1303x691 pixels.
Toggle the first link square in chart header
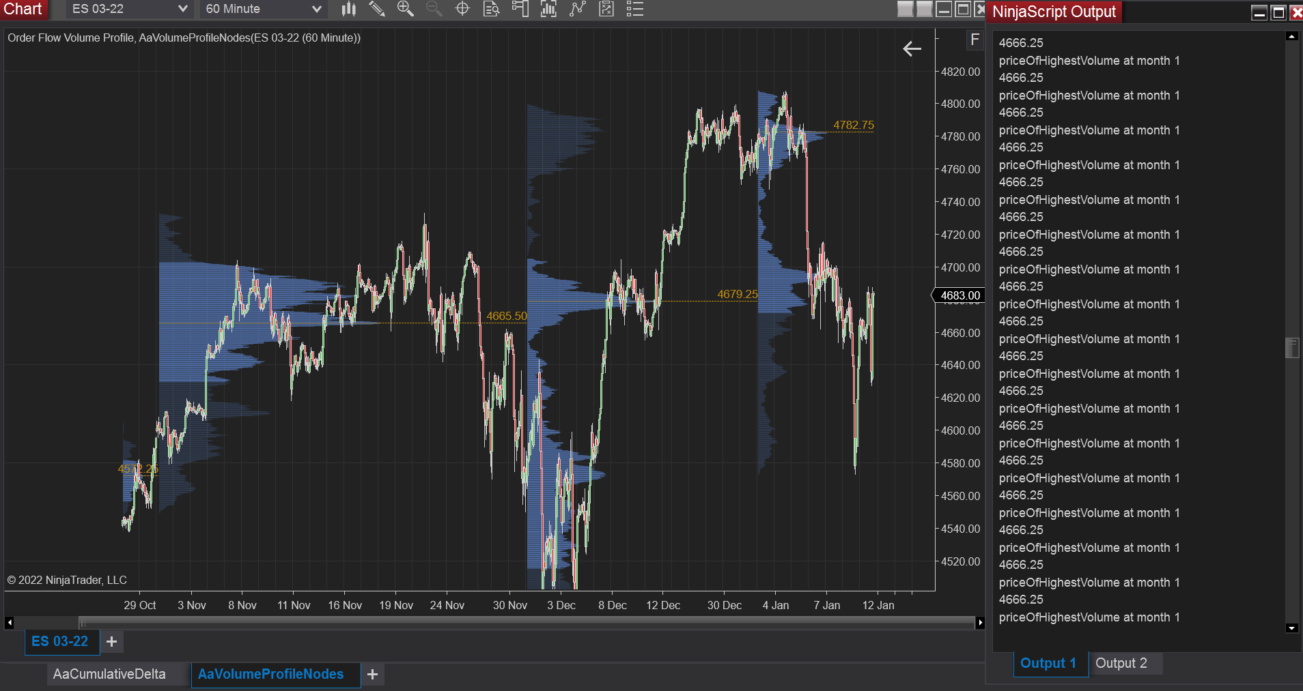[x=905, y=9]
